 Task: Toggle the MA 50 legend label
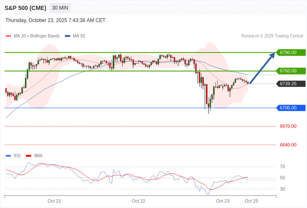[x=79, y=36]
